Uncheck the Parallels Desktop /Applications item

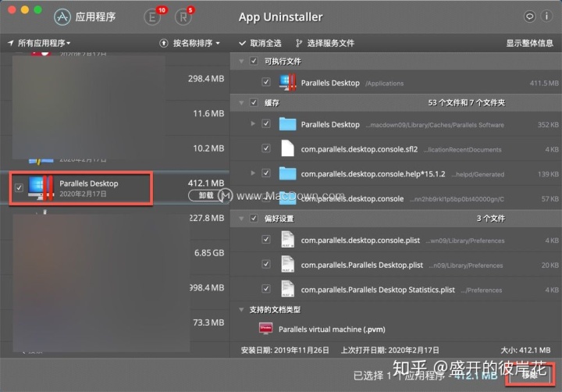click(266, 82)
